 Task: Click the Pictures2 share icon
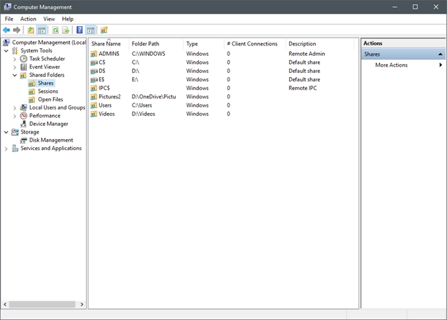pos(94,97)
